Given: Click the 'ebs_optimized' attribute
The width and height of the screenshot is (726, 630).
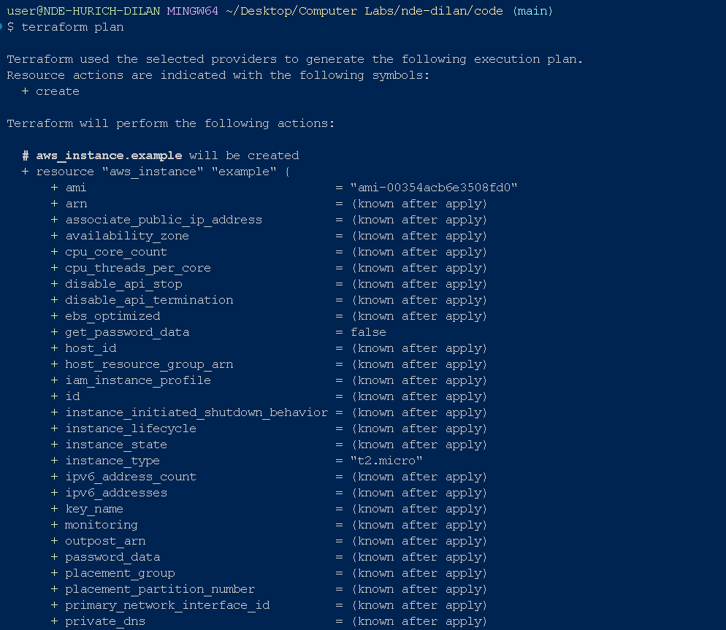Looking at the screenshot, I should coord(112,316).
